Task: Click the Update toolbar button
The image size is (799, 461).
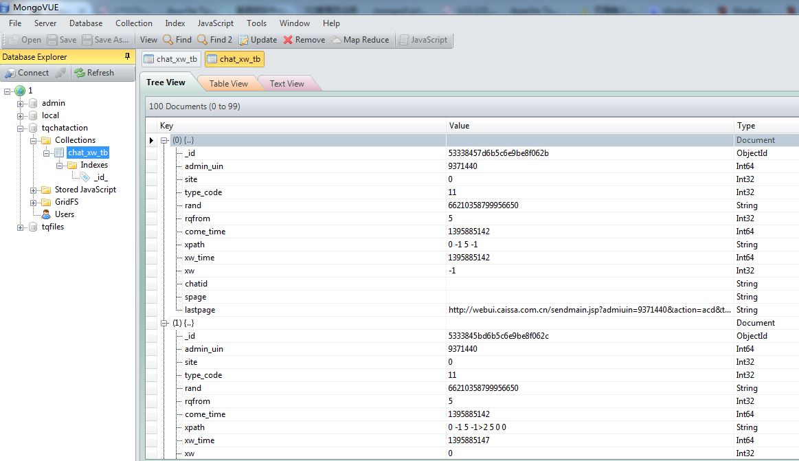Action: 258,40
